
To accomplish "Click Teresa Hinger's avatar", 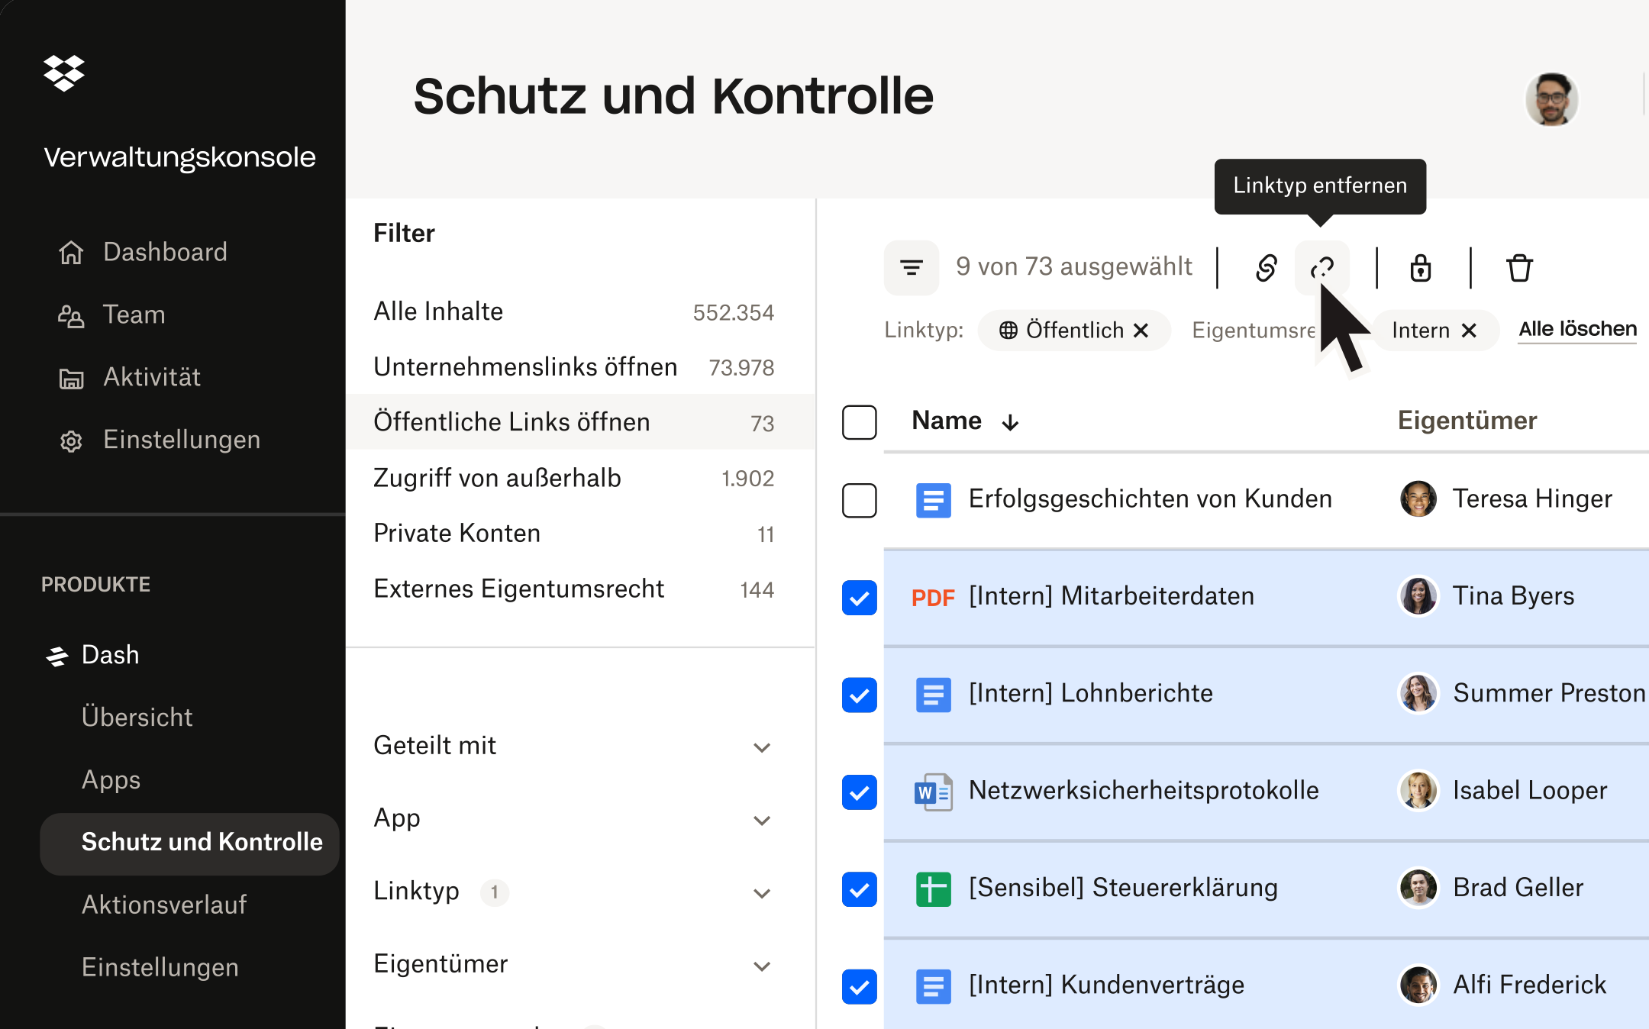I will click(1418, 499).
